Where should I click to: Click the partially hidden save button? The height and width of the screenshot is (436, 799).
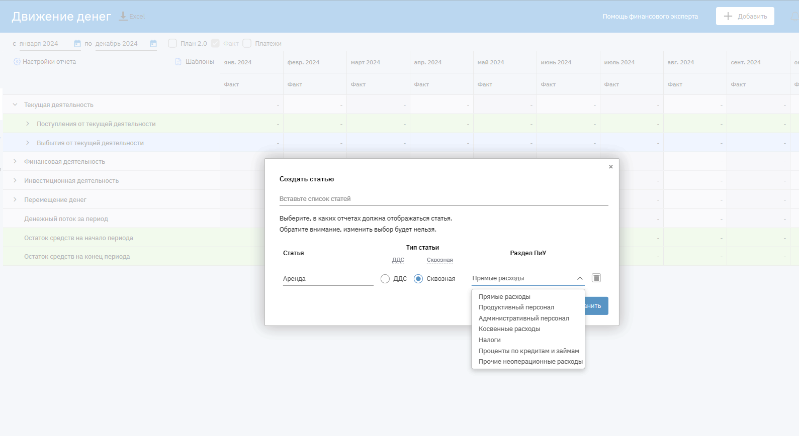(597, 306)
